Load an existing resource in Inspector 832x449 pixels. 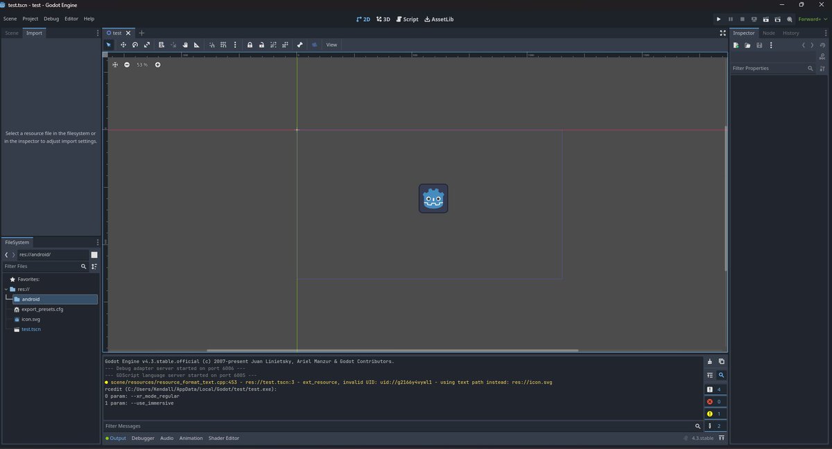[747, 45]
